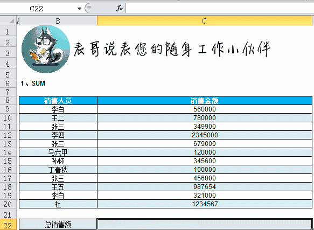Screen dimensions: 314x230
Task: Select row 8 header
Action: tap(8, 100)
